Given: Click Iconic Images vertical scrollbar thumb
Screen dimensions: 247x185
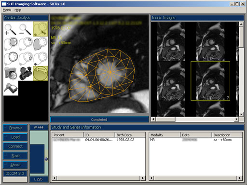Looking at the screenshot, I should 241,37.
